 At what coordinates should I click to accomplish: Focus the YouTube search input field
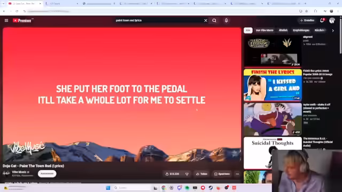(x=158, y=20)
